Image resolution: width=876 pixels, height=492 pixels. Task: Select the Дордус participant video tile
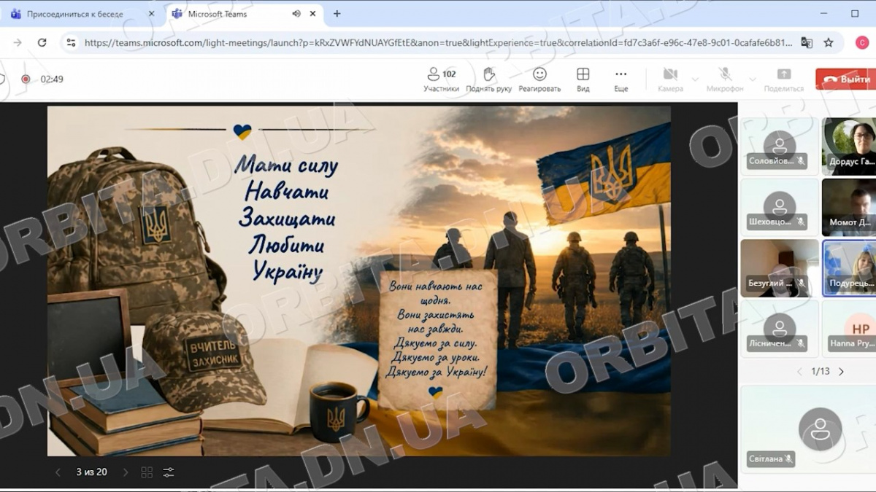[x=849, y=146]
